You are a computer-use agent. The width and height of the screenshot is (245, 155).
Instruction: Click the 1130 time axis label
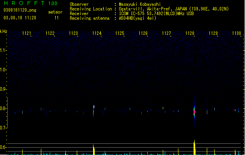point(236,33)
